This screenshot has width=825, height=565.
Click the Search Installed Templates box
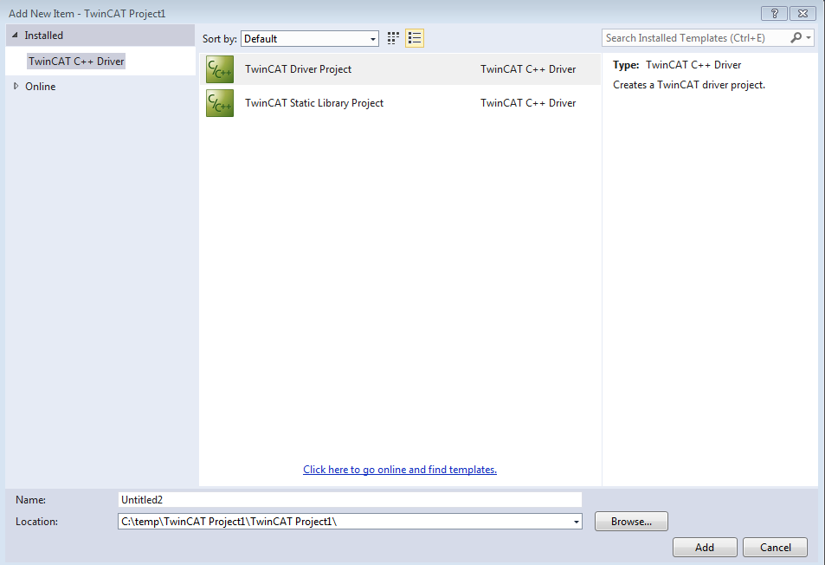693,38
